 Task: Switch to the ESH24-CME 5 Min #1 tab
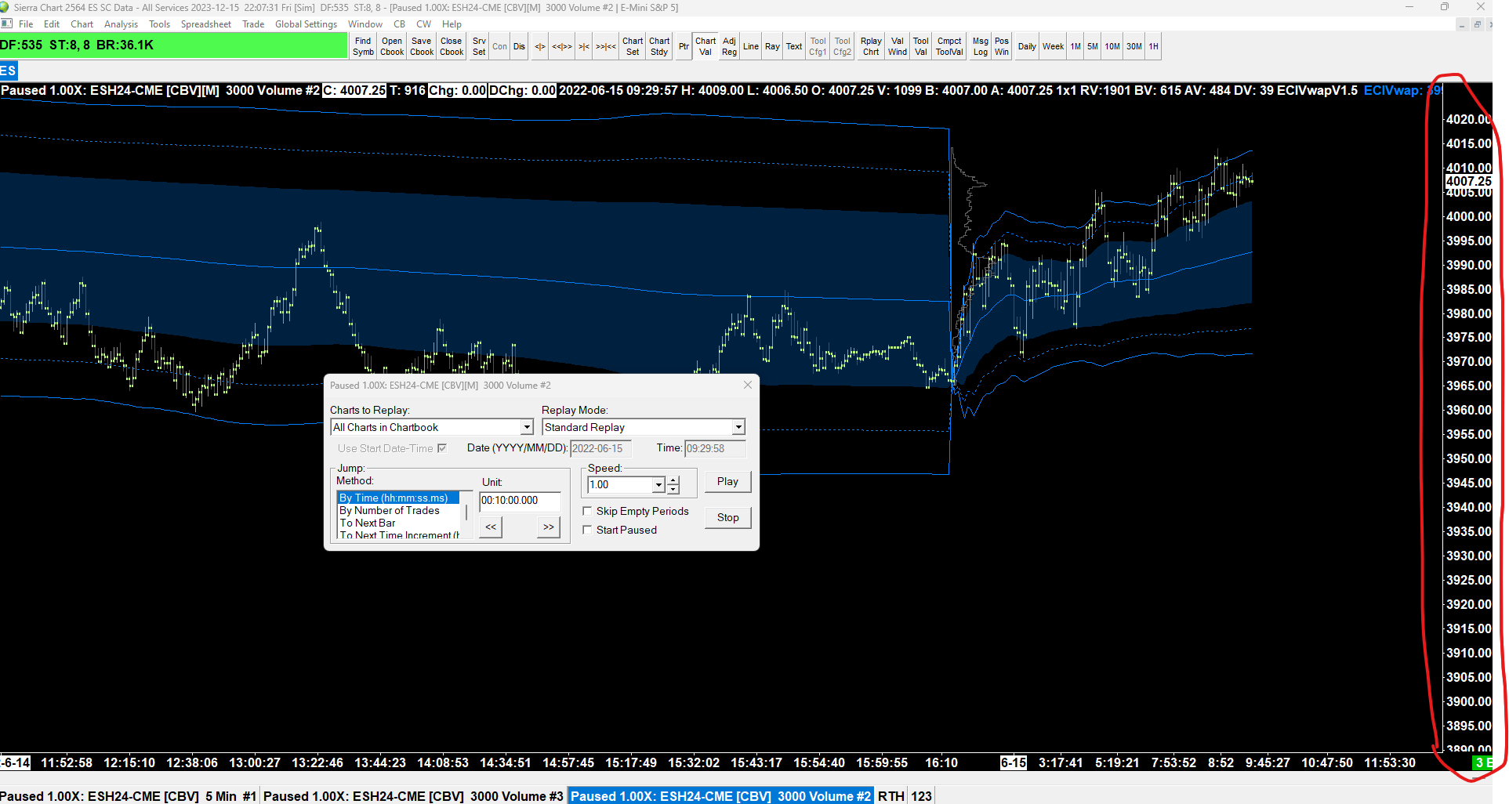point(129,796)
